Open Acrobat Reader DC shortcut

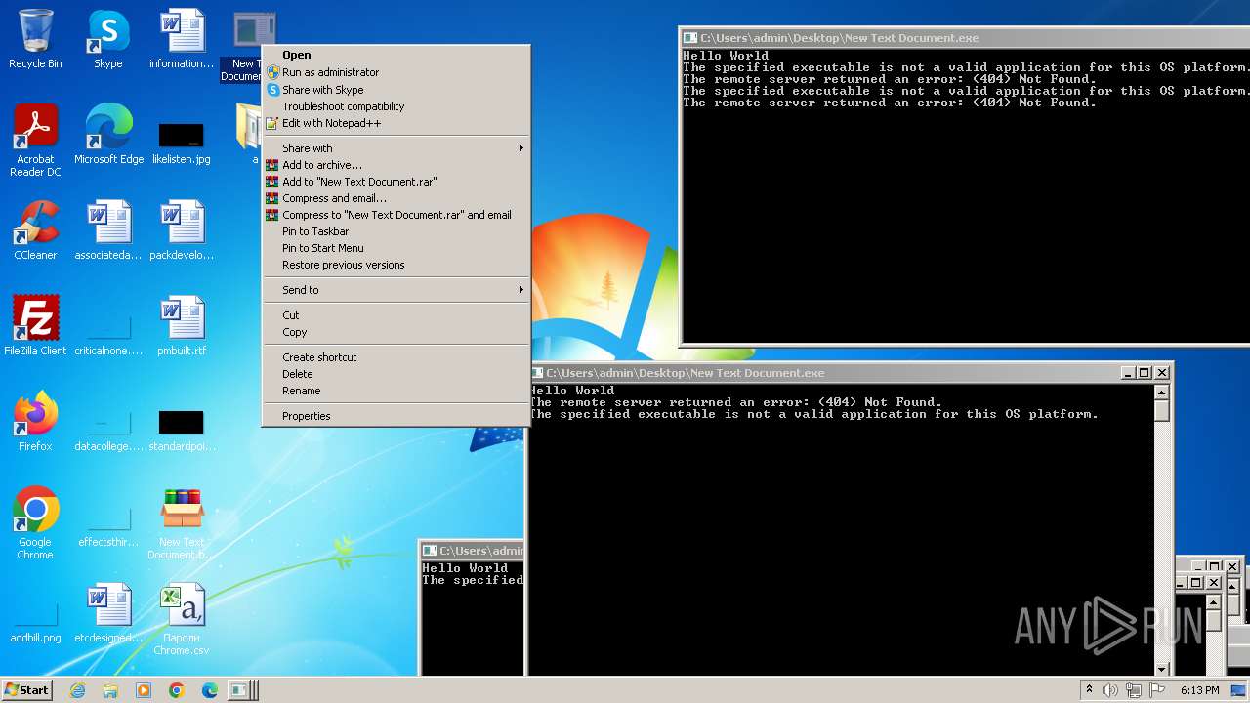coord(35,142)
